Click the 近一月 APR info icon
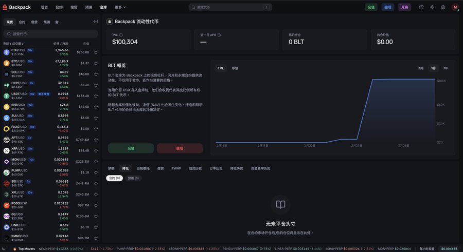This screenshot has width=463, height=252. 219,35
